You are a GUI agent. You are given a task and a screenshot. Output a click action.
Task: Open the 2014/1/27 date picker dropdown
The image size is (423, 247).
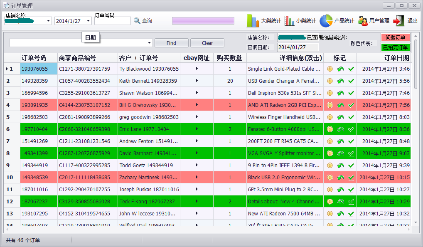coord(88,21)
